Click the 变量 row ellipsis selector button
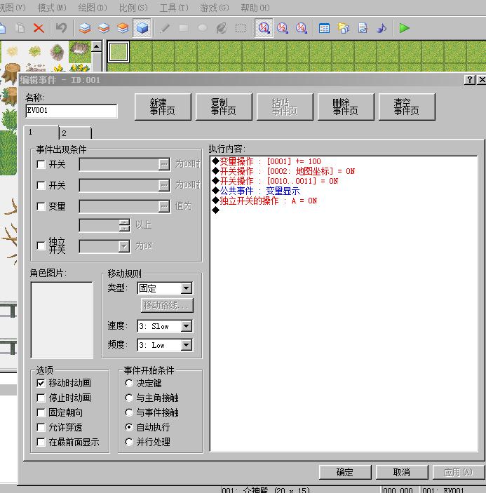Screen dimensions: 486x493 point(164,206)
